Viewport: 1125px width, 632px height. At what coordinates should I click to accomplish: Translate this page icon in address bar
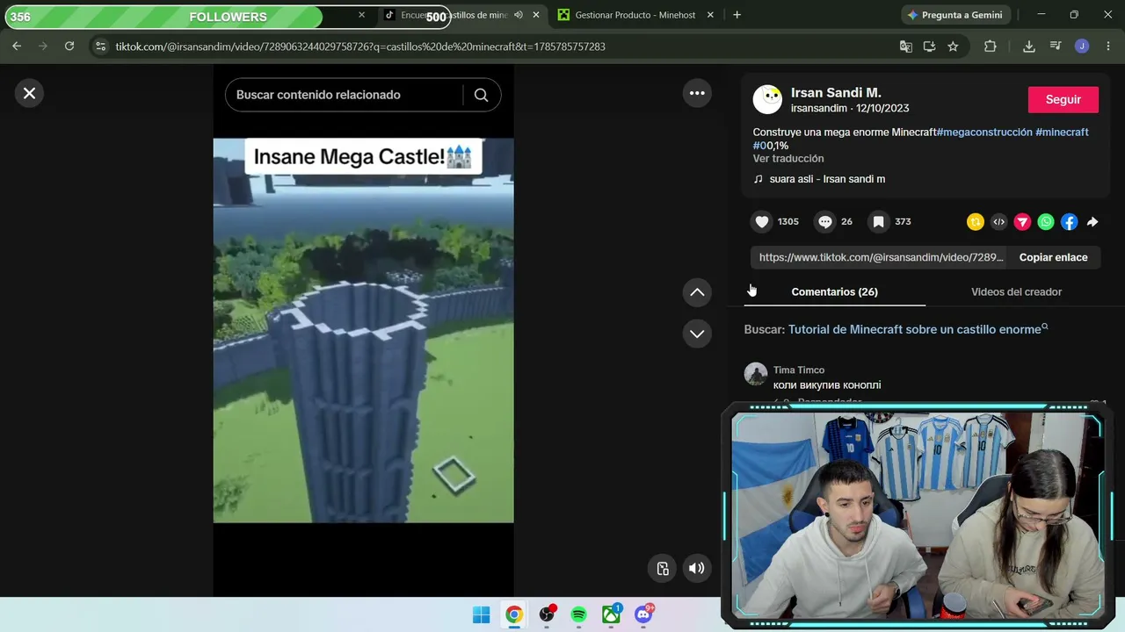click(x=906, y=47)
